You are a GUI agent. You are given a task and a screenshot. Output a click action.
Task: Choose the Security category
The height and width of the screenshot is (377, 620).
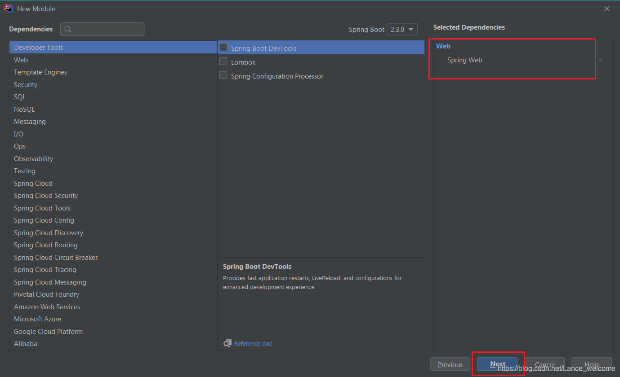[113, 84]
